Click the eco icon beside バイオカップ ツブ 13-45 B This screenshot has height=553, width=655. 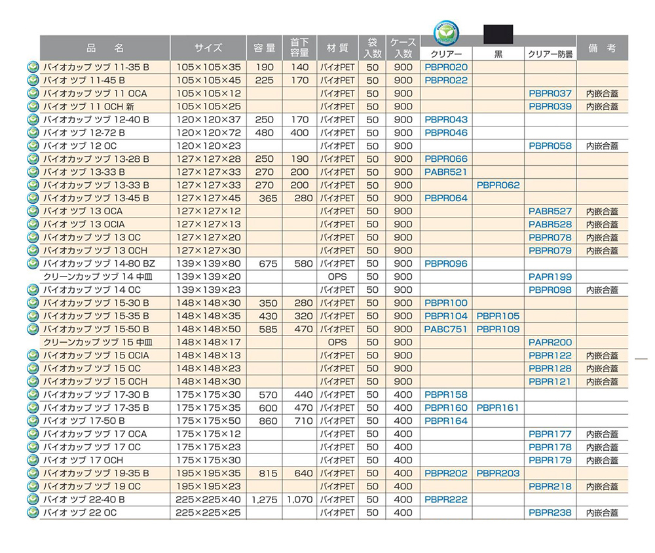click(x=33, y=198)
